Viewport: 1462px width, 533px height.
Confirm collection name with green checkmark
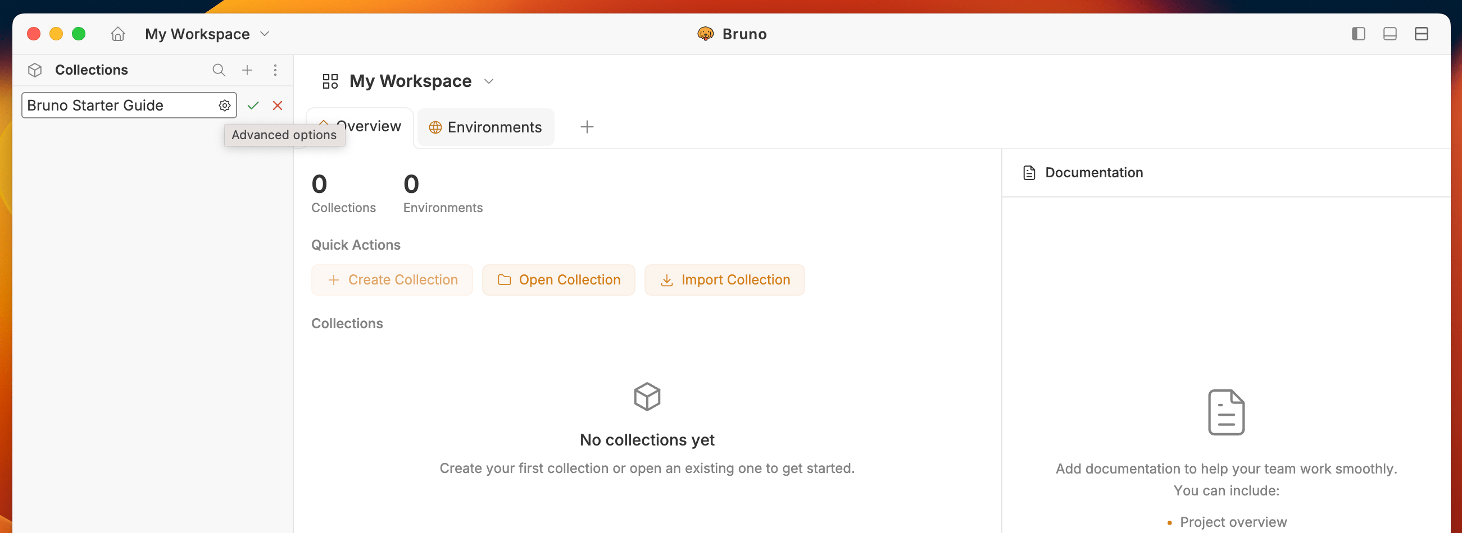point(253,105)
